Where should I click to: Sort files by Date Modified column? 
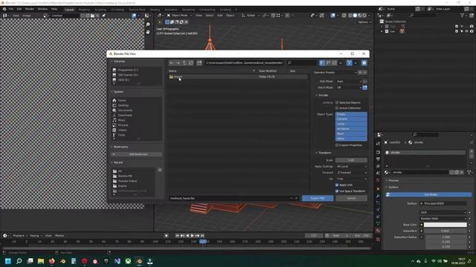pyautogui.click(x=268, y=71)
